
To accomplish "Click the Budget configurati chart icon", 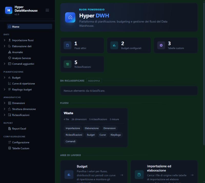I will [x=114, y=45].
